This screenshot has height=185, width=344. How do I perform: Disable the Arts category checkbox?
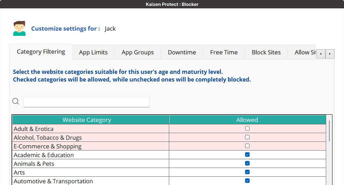pyautogui.click(x=248, y=172)
